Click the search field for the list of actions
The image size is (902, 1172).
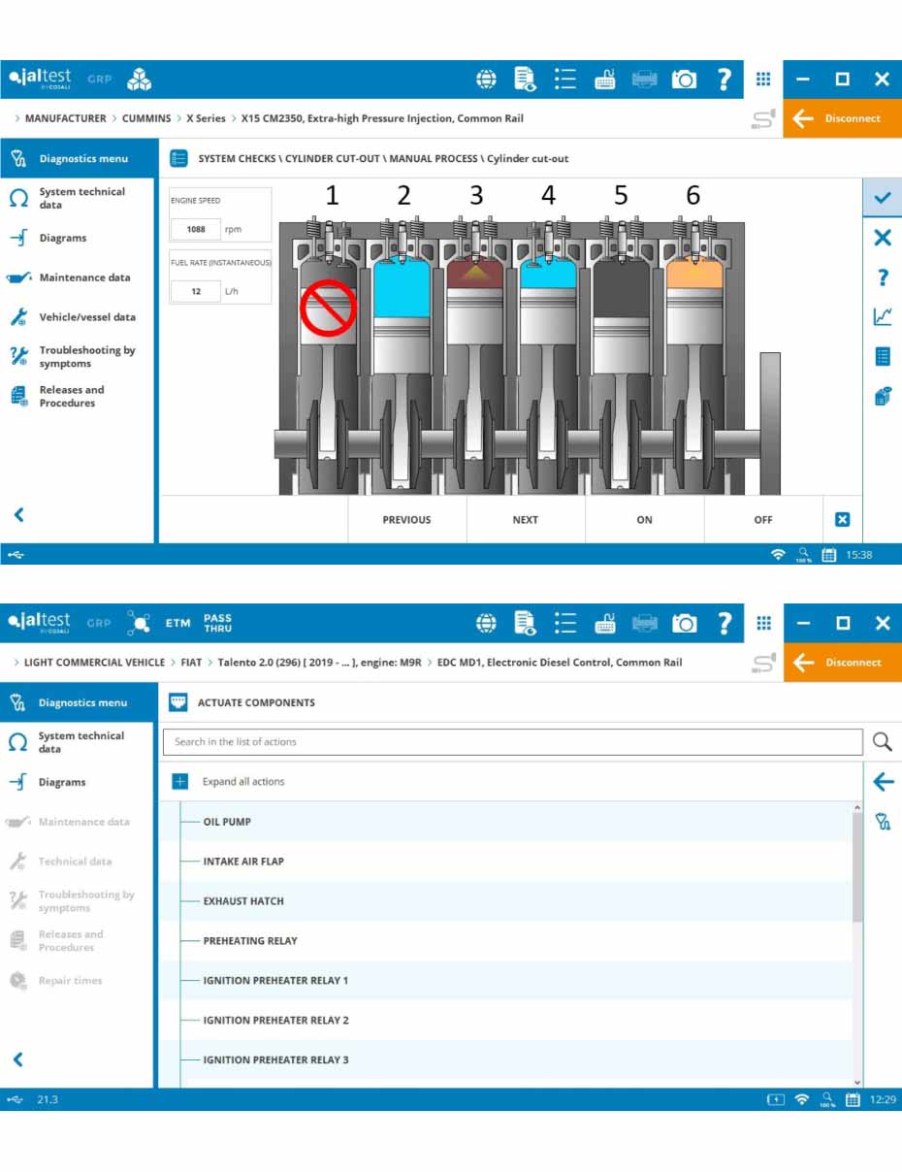click(512, 742)
